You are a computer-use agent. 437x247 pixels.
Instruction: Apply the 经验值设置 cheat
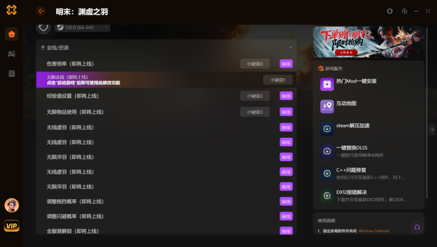(286, 96)
